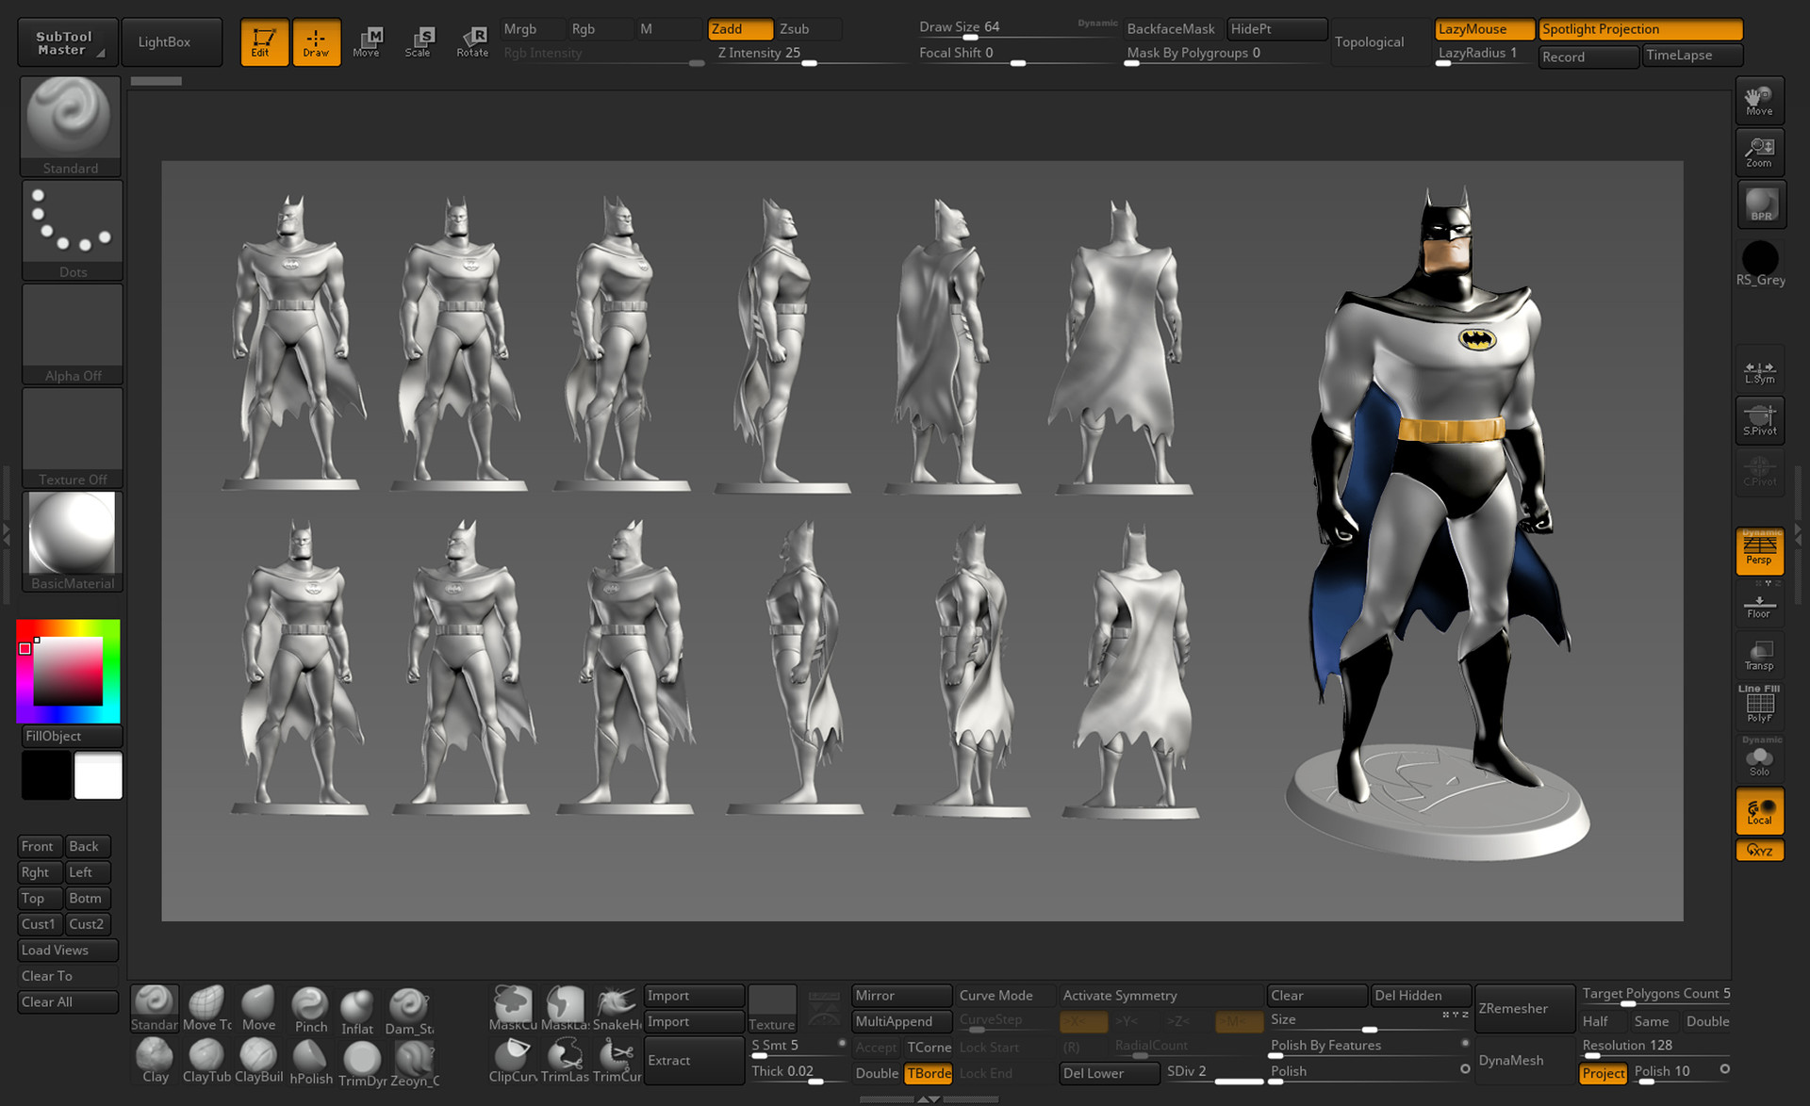
Task: Select the TrimLasso brush
Action: point(565,1061)
